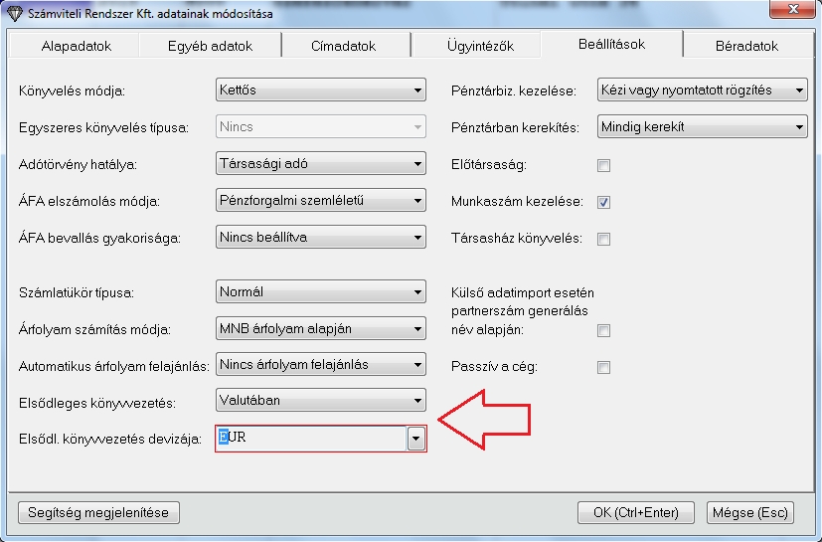This screenshot has height=542, width=822.
Task: Select the Ügyintézők tab
Action: (476, 46)
